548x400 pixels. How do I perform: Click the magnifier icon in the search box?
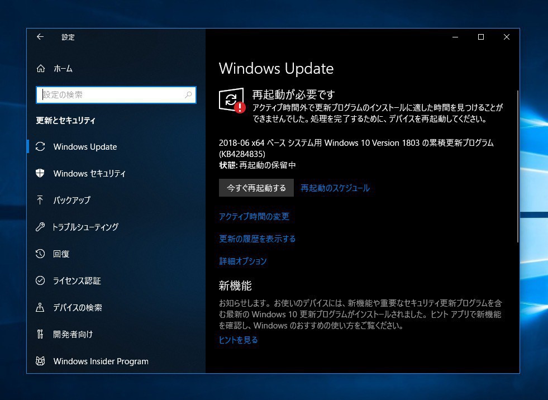pyautogui.click(x=188, y=95)
